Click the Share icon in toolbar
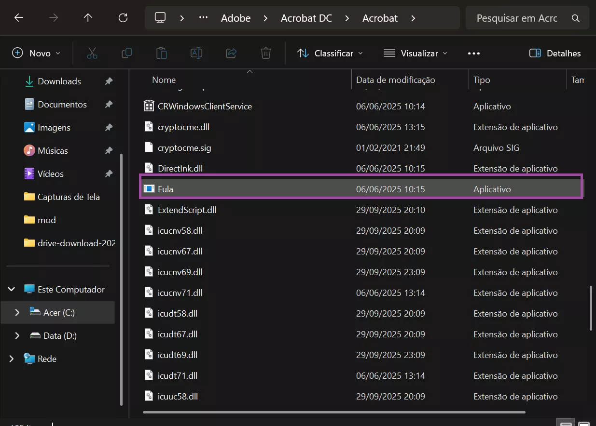The width and height of the screenshot is (596, 426). (231, 53)
